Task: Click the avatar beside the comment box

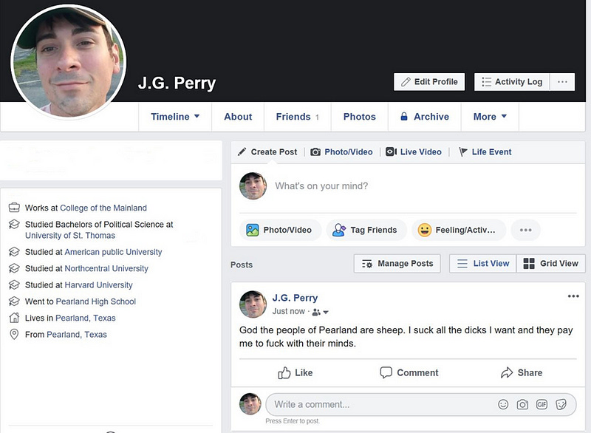Action: [250, 404]
